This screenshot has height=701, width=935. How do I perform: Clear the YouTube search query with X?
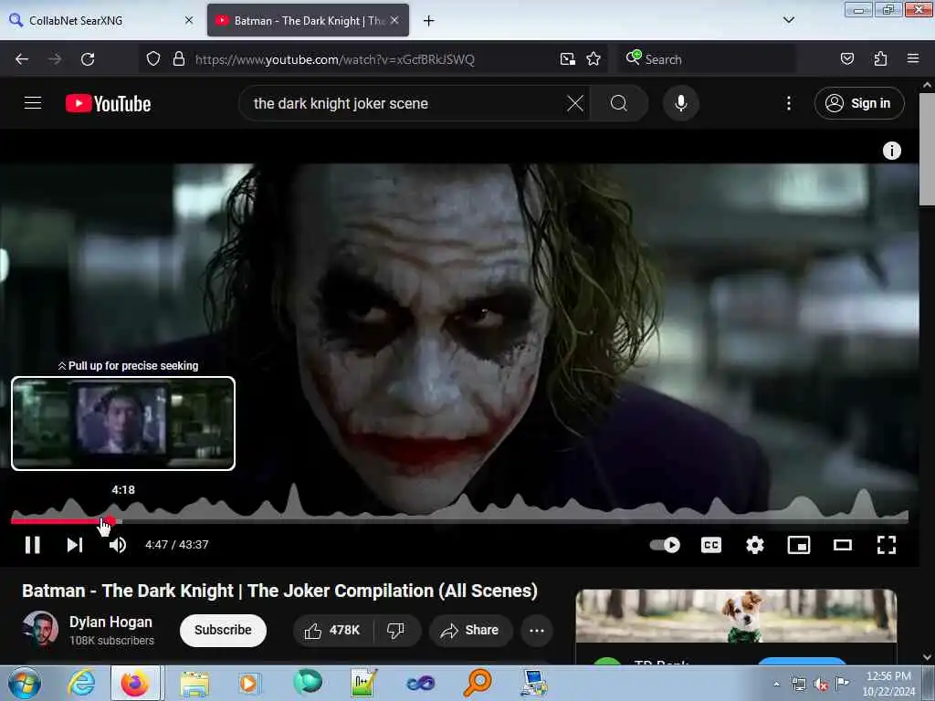575,103
